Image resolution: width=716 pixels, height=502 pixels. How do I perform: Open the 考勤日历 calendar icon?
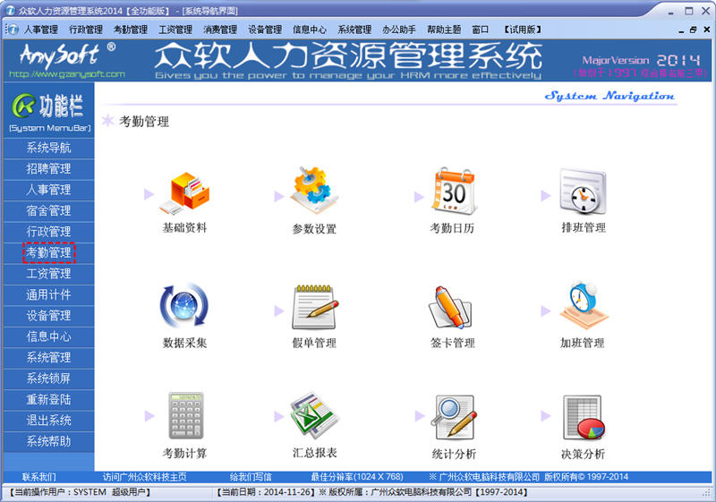coord(454,191)
